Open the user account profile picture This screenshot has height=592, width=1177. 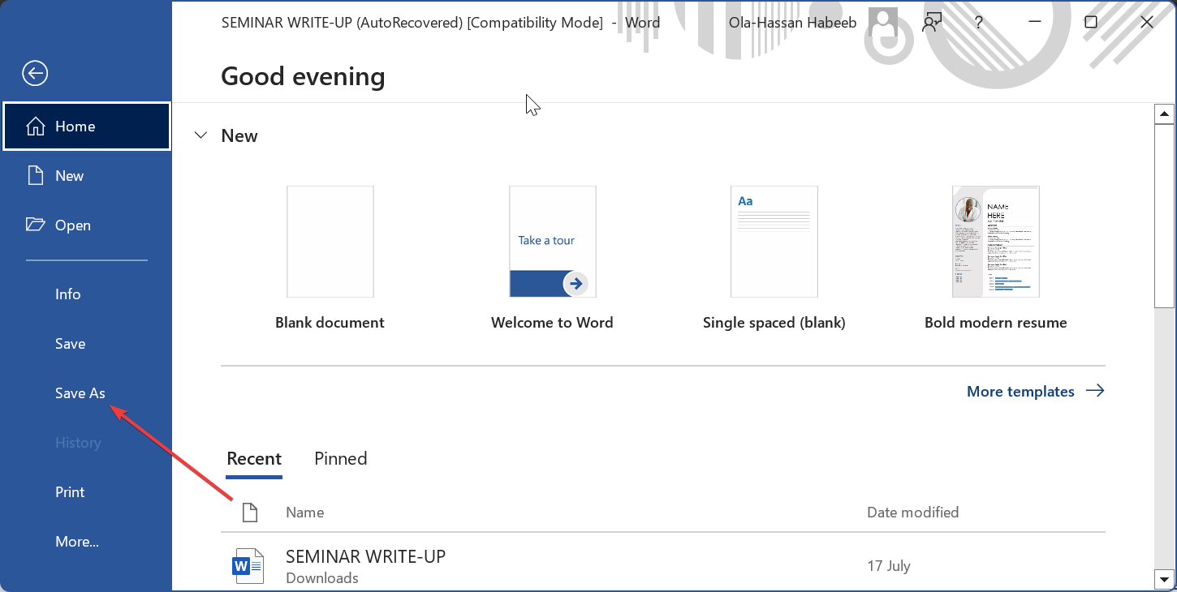(882, 24)
